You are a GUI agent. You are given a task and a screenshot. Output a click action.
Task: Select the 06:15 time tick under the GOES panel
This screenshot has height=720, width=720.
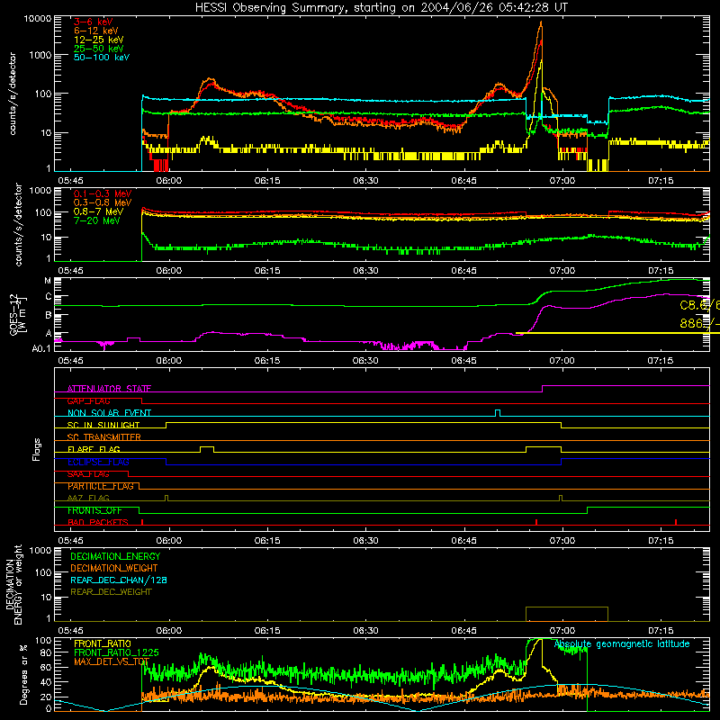coord(267,361)
